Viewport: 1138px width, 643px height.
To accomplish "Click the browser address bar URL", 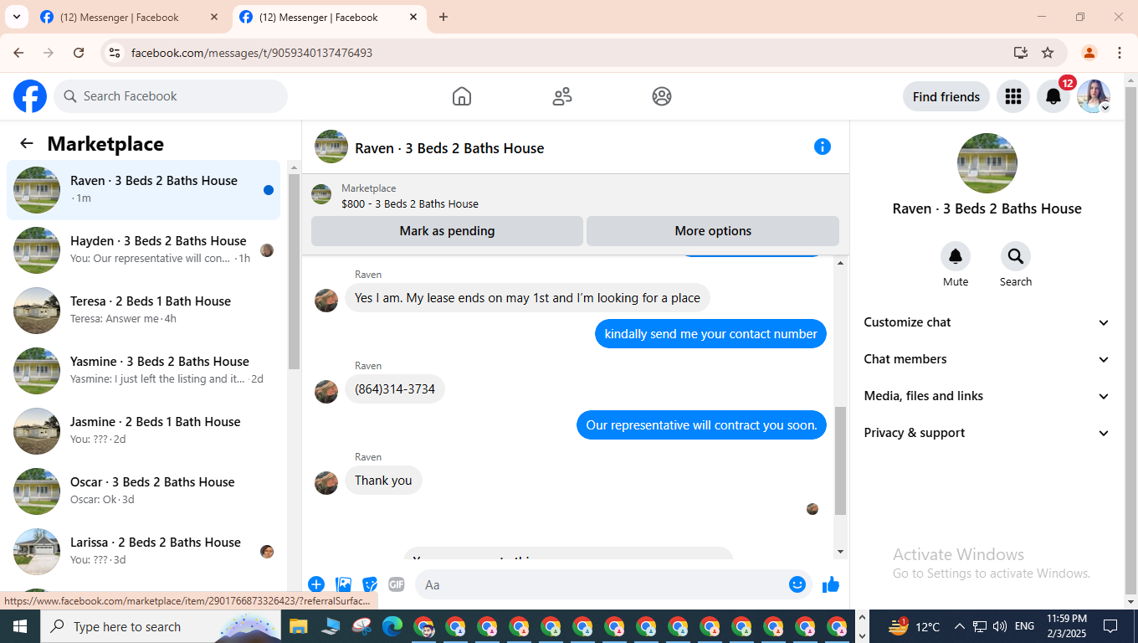I will tap(252, 53).
